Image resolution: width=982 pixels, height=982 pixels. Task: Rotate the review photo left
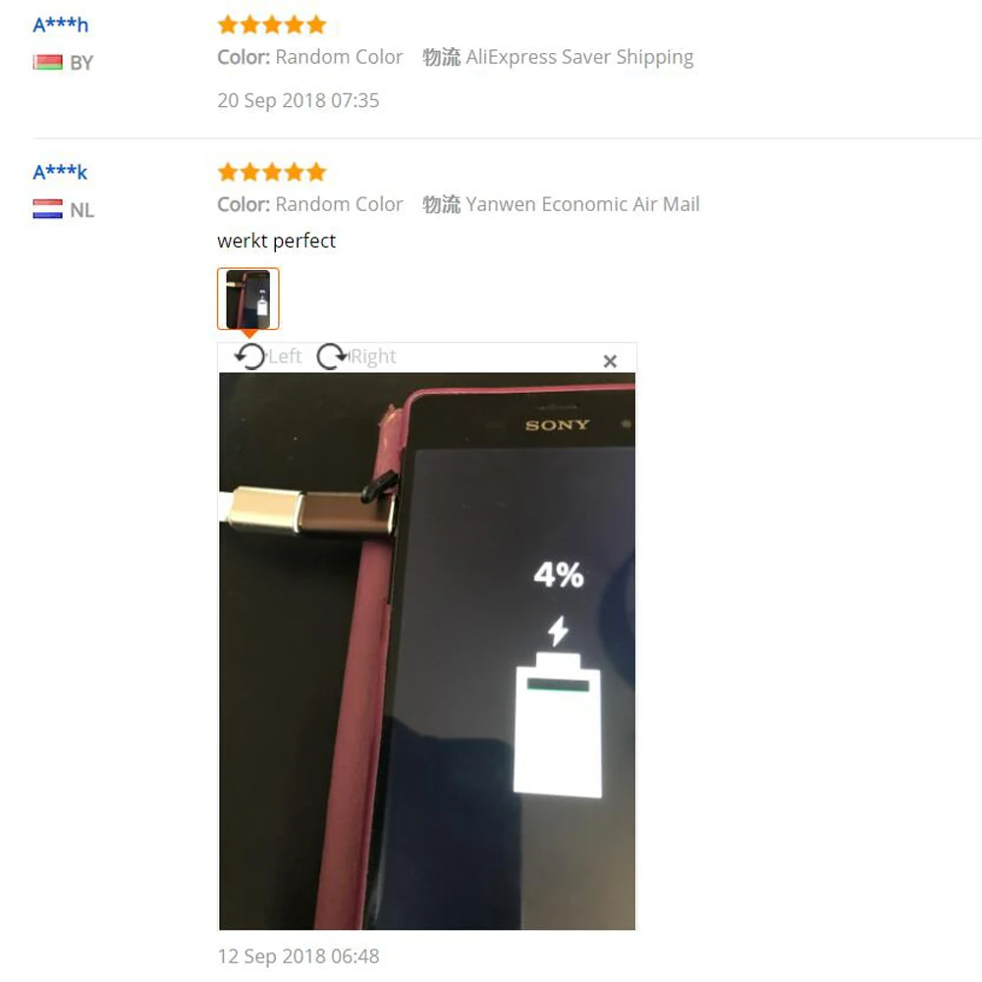[249, 356]
